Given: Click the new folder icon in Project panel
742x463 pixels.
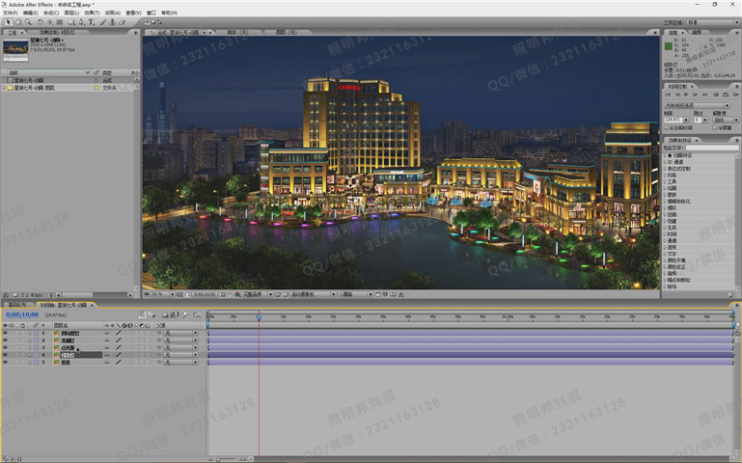Looking at the screenshot, I should pyautogui.click(x=15, y=294).
